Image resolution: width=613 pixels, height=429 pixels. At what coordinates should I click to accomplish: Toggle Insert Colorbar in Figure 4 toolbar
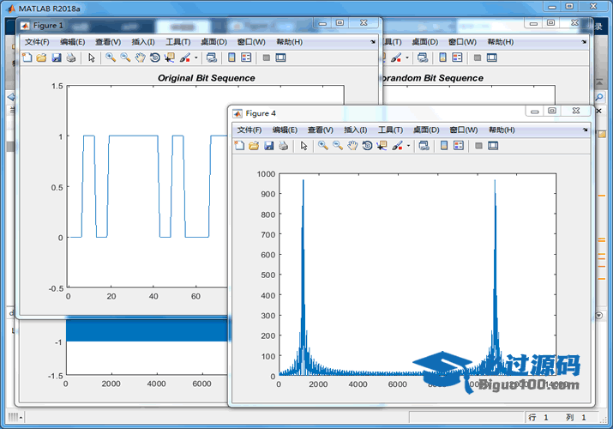[444, 146]
